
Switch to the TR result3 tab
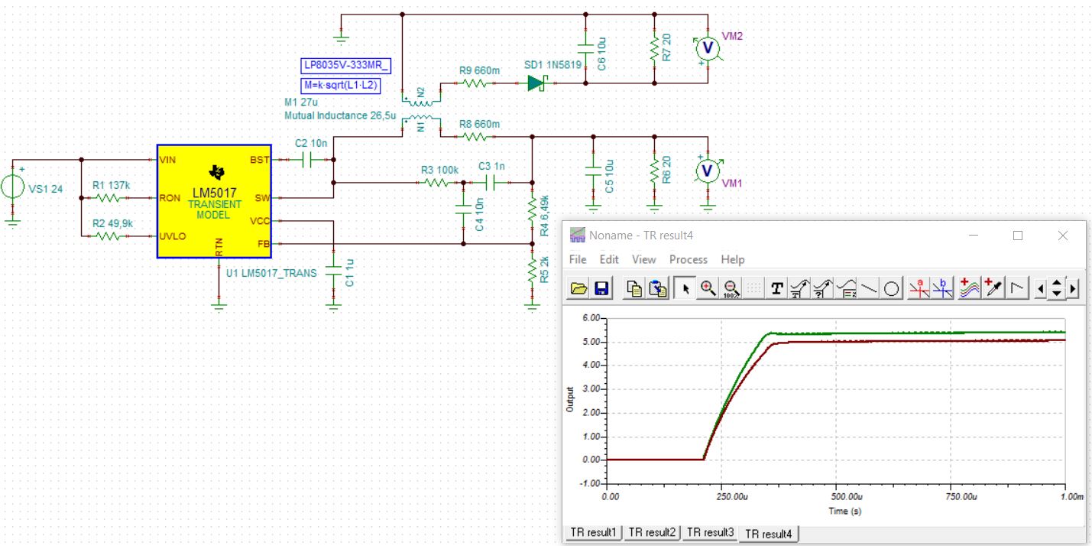[x=710, y=531]
